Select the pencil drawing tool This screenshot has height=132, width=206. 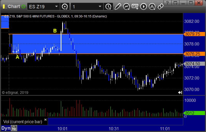(118, 6)
